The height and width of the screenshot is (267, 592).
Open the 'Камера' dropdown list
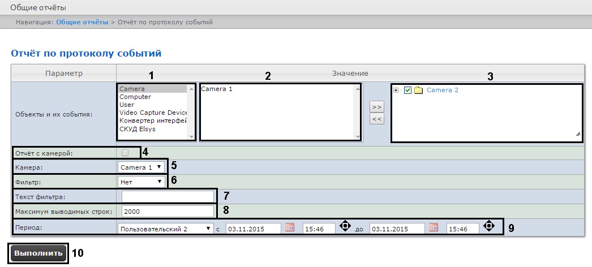(141, 167)
